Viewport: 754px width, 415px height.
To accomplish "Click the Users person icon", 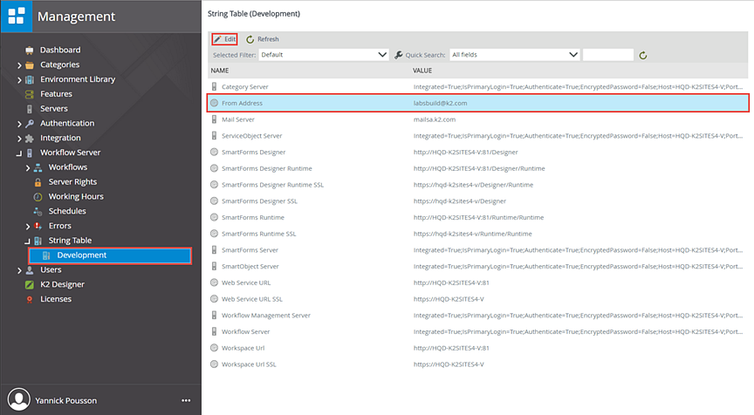I will click(x=30, y=270).
